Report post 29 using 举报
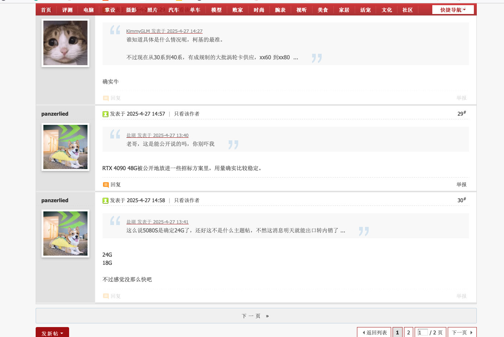 click(x=461, y=185)
